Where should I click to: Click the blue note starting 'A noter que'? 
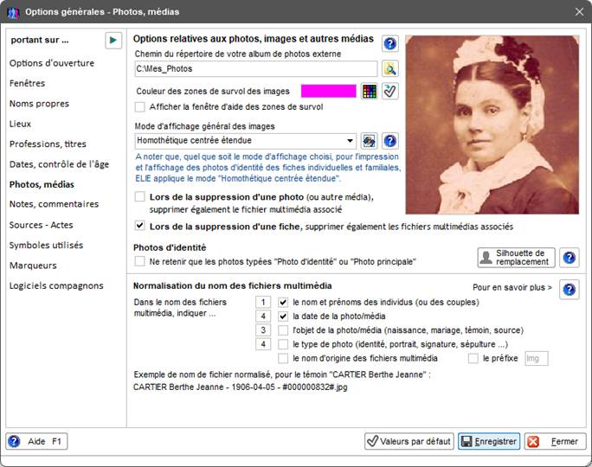[x=267, y=168]
